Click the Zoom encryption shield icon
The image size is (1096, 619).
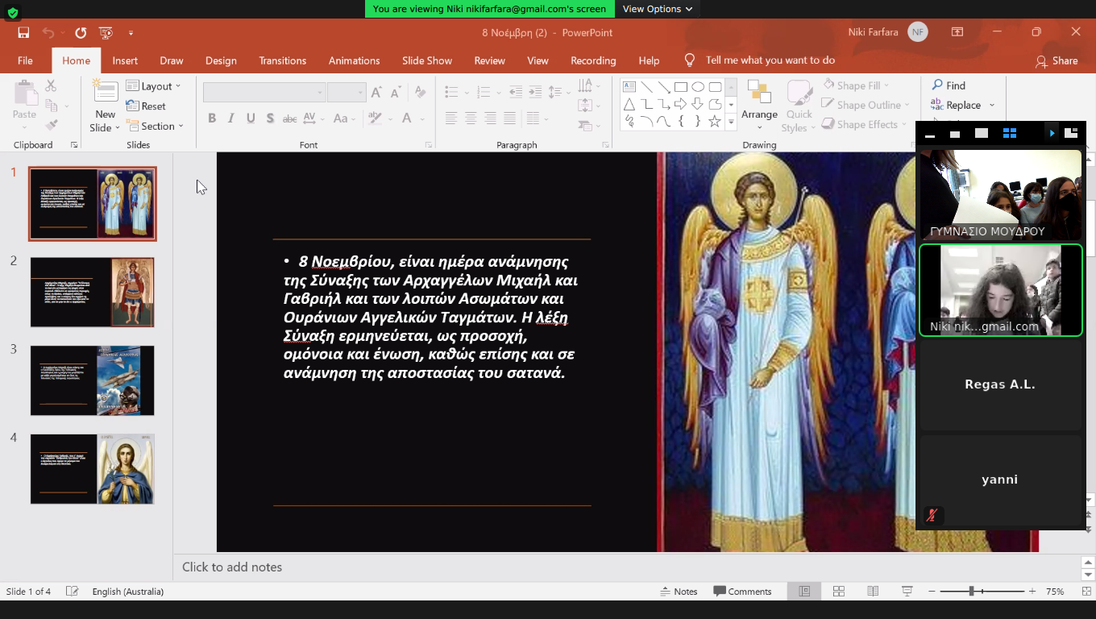[x=12, y=12]
